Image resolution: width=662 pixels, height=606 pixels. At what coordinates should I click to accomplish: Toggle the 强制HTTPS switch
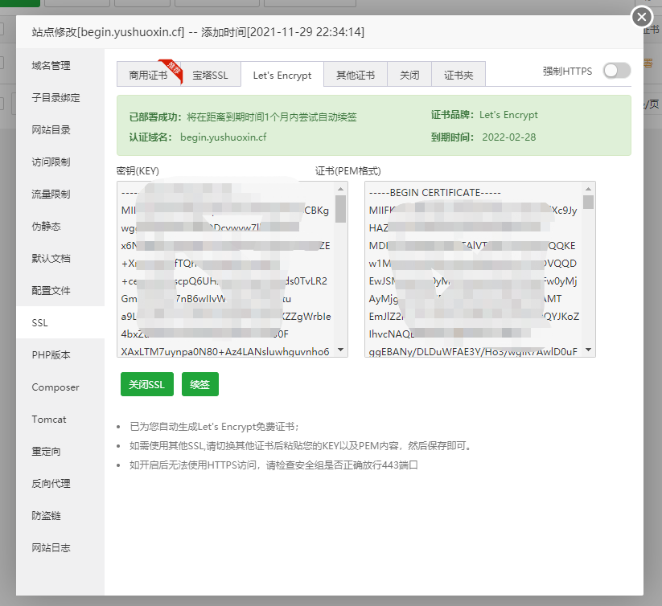616,71
